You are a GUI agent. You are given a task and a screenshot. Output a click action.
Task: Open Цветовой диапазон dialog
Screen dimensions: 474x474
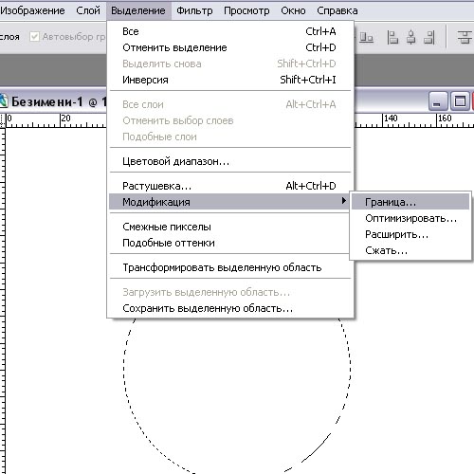(x=230, y=161)
